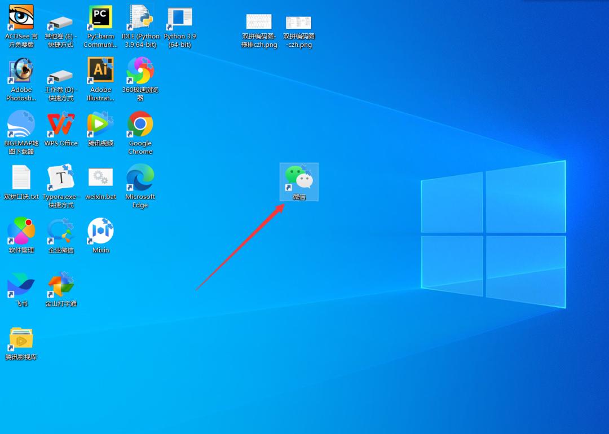Click the 腾讯视频 desktop icon
This screenshot has height=434, width=609.
pyautogui.click(x=101, y=124)
